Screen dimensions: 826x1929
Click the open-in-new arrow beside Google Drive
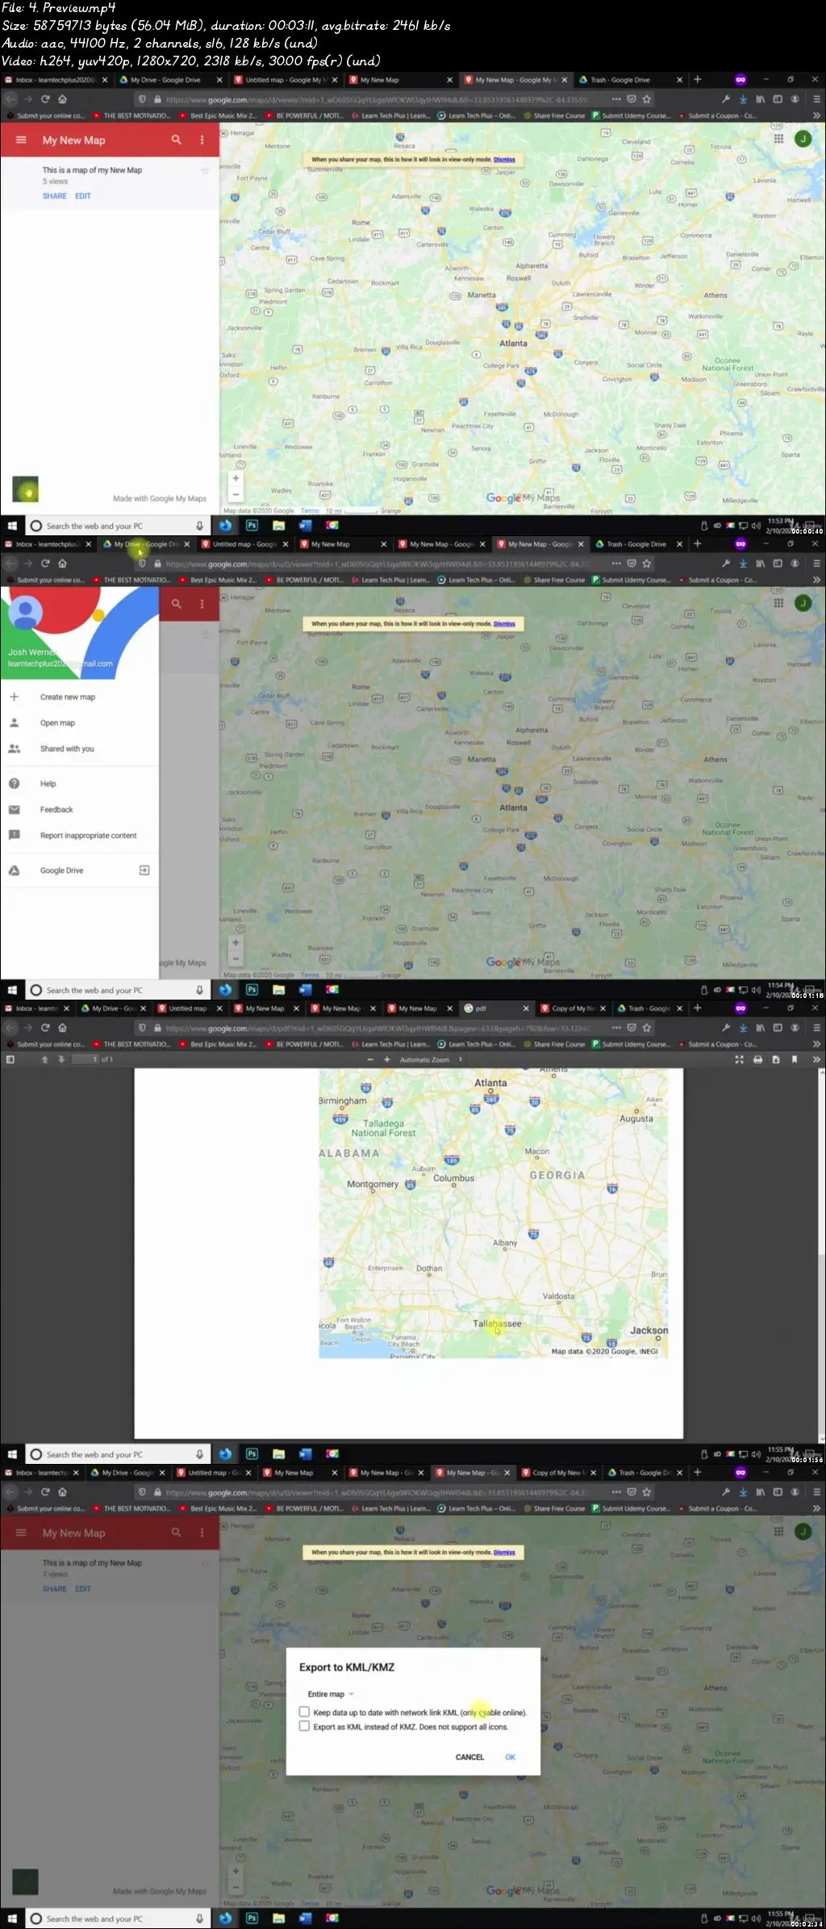144,870
